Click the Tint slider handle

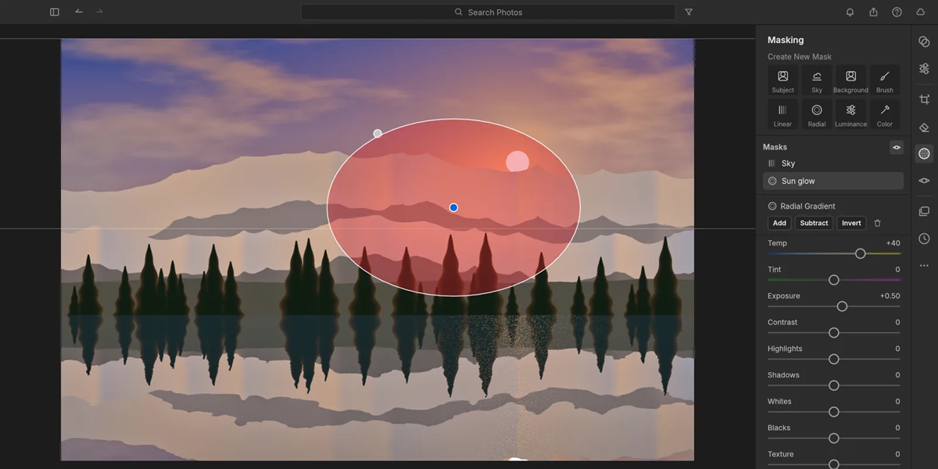833,280
